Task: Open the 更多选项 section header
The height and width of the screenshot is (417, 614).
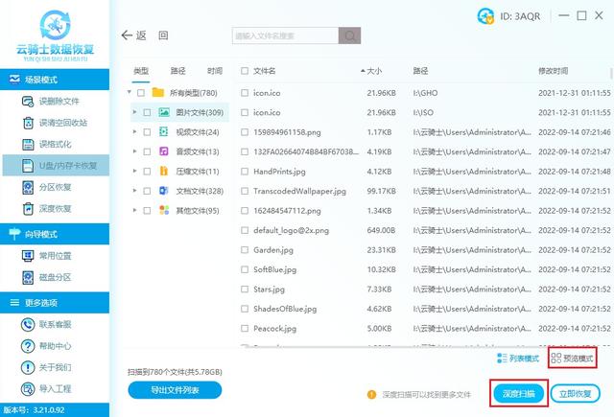Action: 55,303
